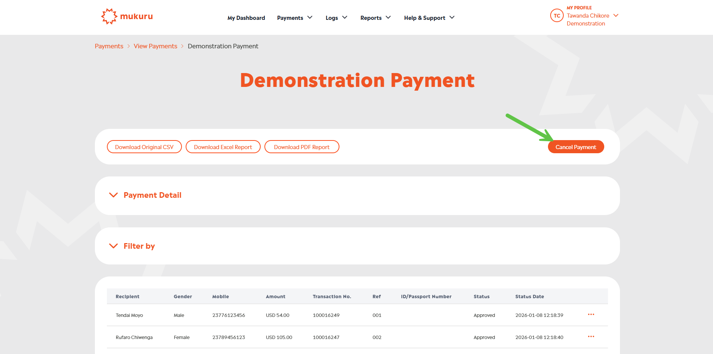The image size is (713, 354).
Task: Open the Payments dropdown menu
Action: (294, 18)
